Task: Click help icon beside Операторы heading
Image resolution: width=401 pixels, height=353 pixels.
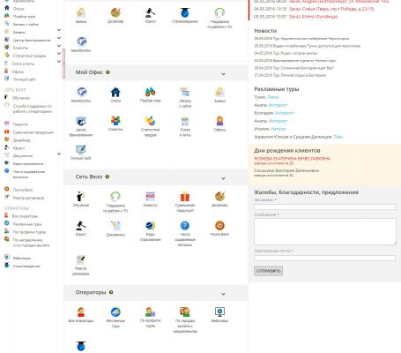Action: point(111,292)
